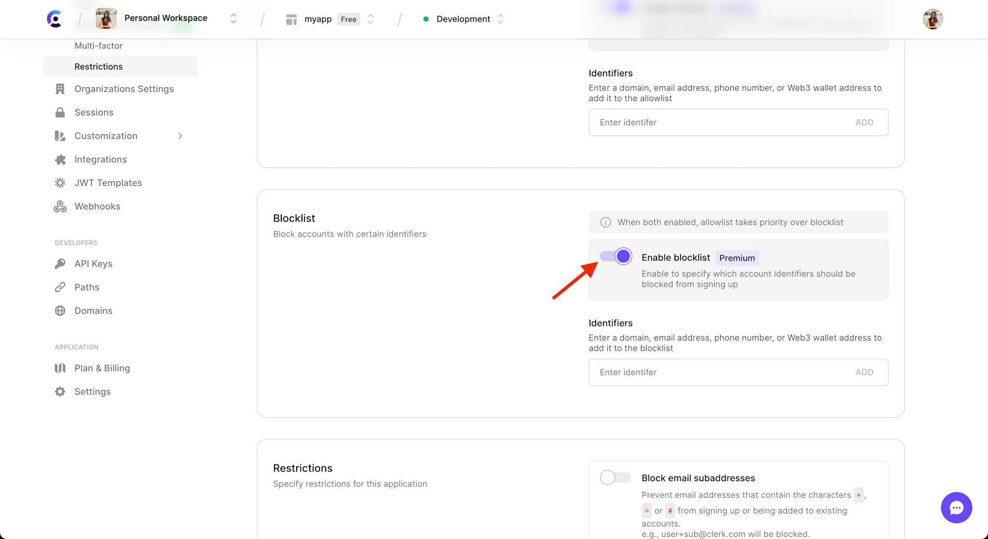This screenshot has height=539, width=988.
Task: Select the Development environment dropdown
Action: click(x=463, y=19)
